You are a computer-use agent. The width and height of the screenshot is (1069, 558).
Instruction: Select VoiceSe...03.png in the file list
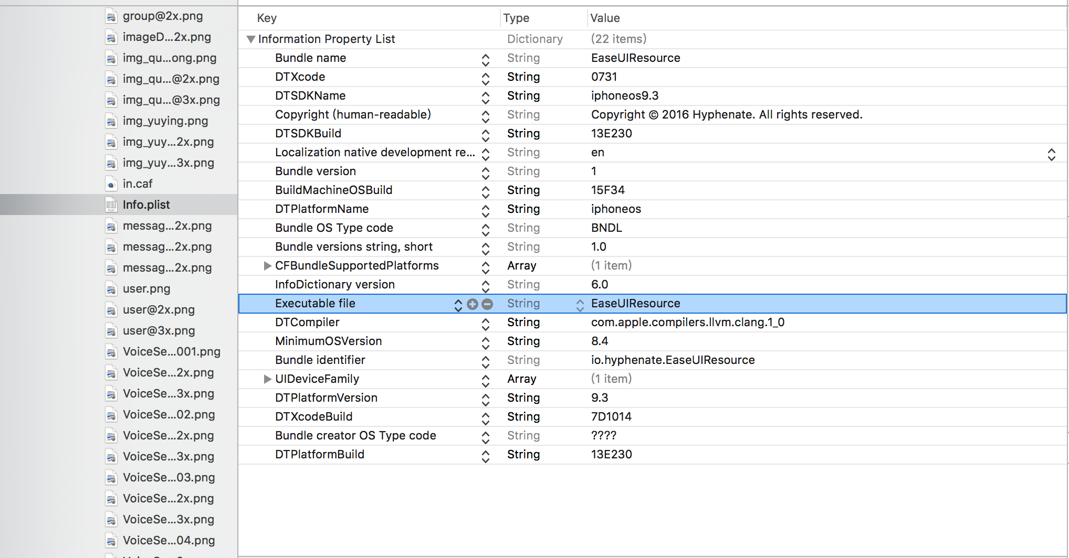pos(169,478)
